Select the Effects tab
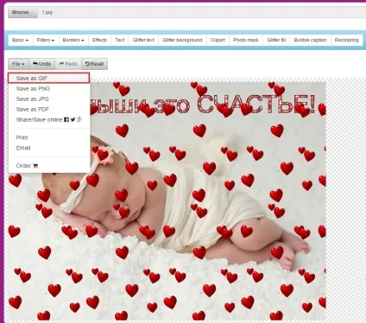 pyautogui.click(x=99, y=40)
